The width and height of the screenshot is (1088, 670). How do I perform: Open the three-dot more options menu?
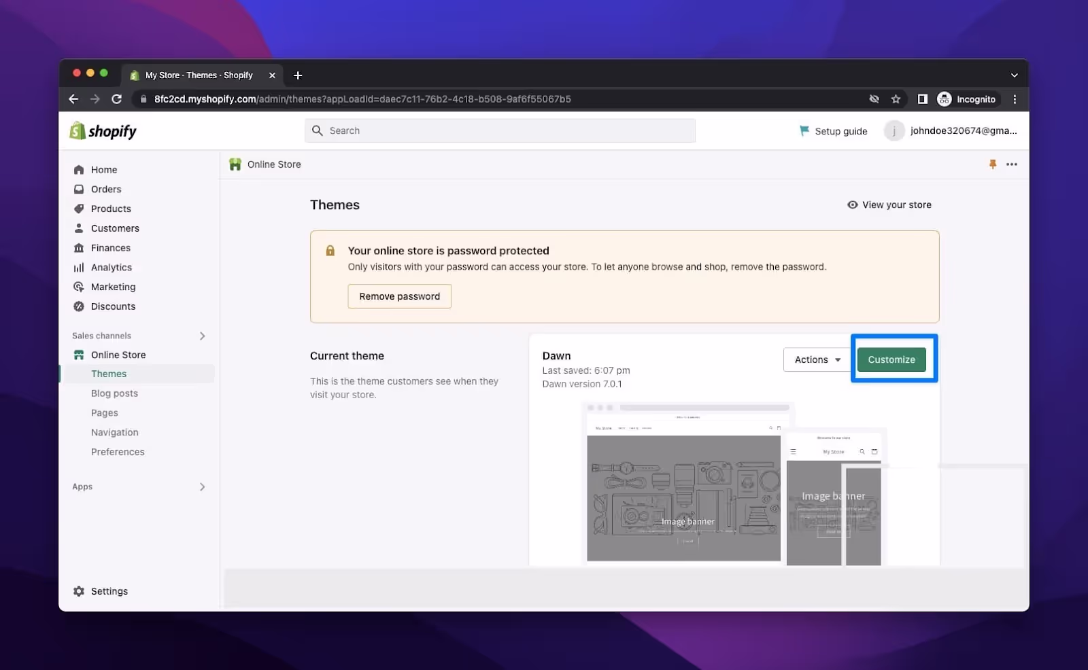pyautogui.click(x=1012, y=164)
